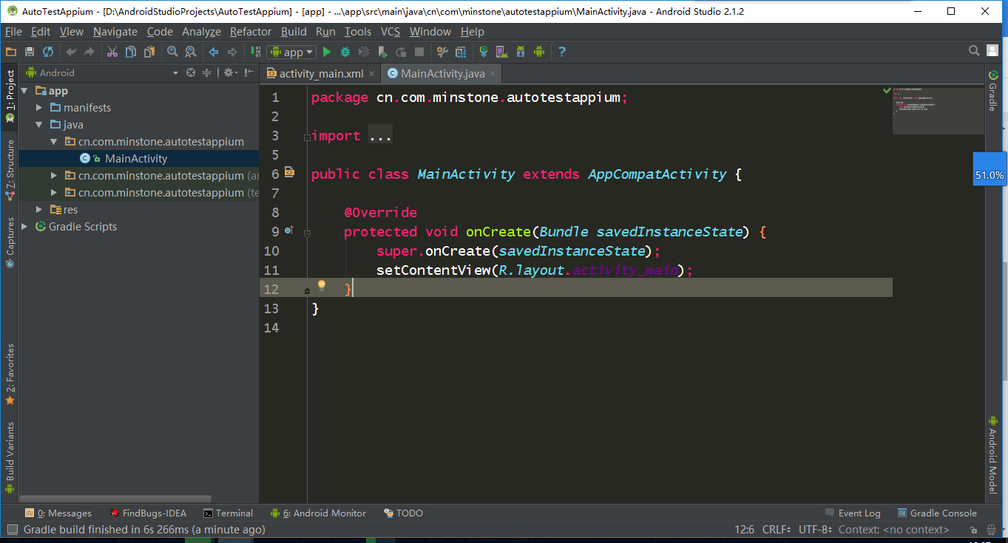Screen dimensions: 1008x543
Task: Expand the manifests folder in project tree
Action: (39, 108)
